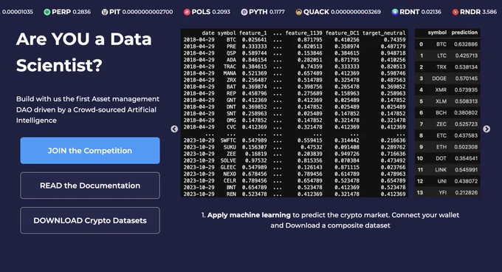This screenshot has height=272, width=502.
Task: Click the YFI 0.212826 prediction row
Action: (x=447, y=193)
